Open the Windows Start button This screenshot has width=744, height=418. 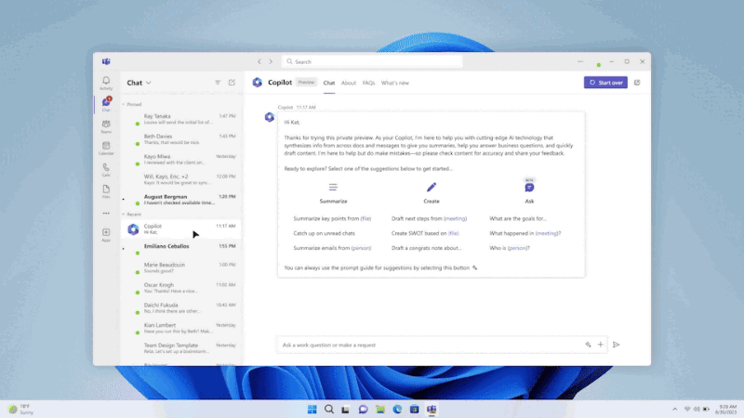[312, 409]
